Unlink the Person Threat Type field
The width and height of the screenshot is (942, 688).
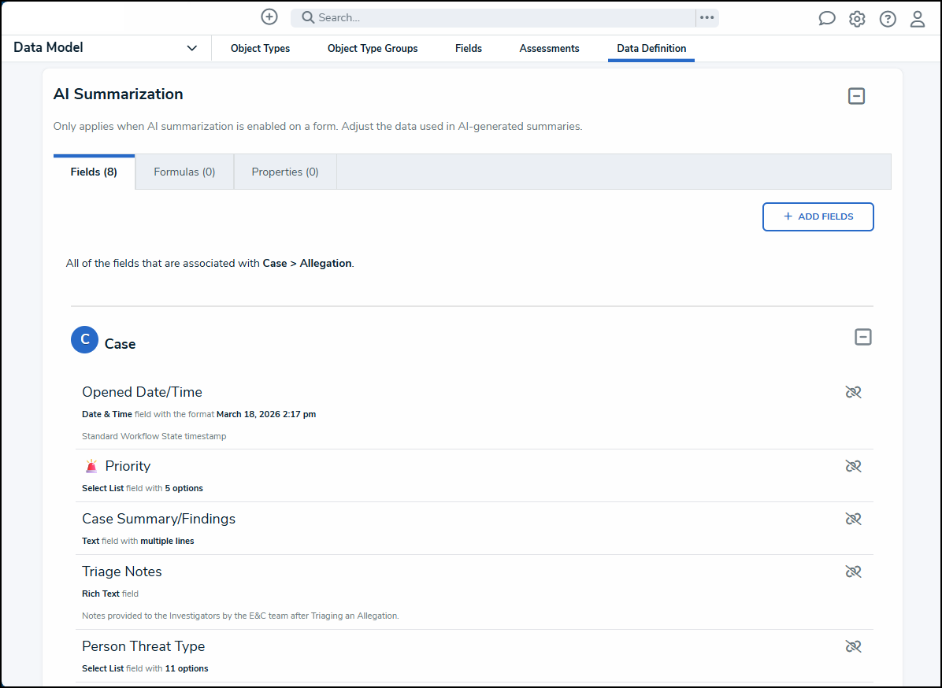(853, 646)
